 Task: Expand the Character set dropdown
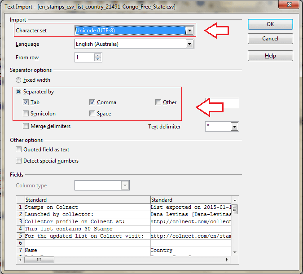189,31
